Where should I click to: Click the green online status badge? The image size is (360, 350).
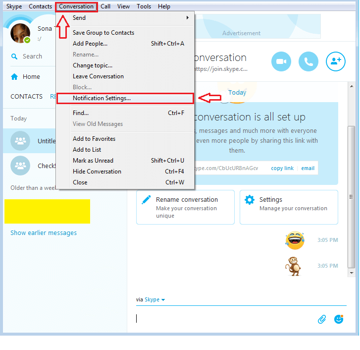[x=27, y=40]
